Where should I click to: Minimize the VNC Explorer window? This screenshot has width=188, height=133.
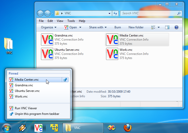pos(160,4)
